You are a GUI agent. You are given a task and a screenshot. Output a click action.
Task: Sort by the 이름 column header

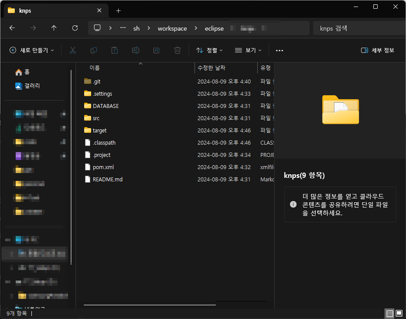[95, 68]
